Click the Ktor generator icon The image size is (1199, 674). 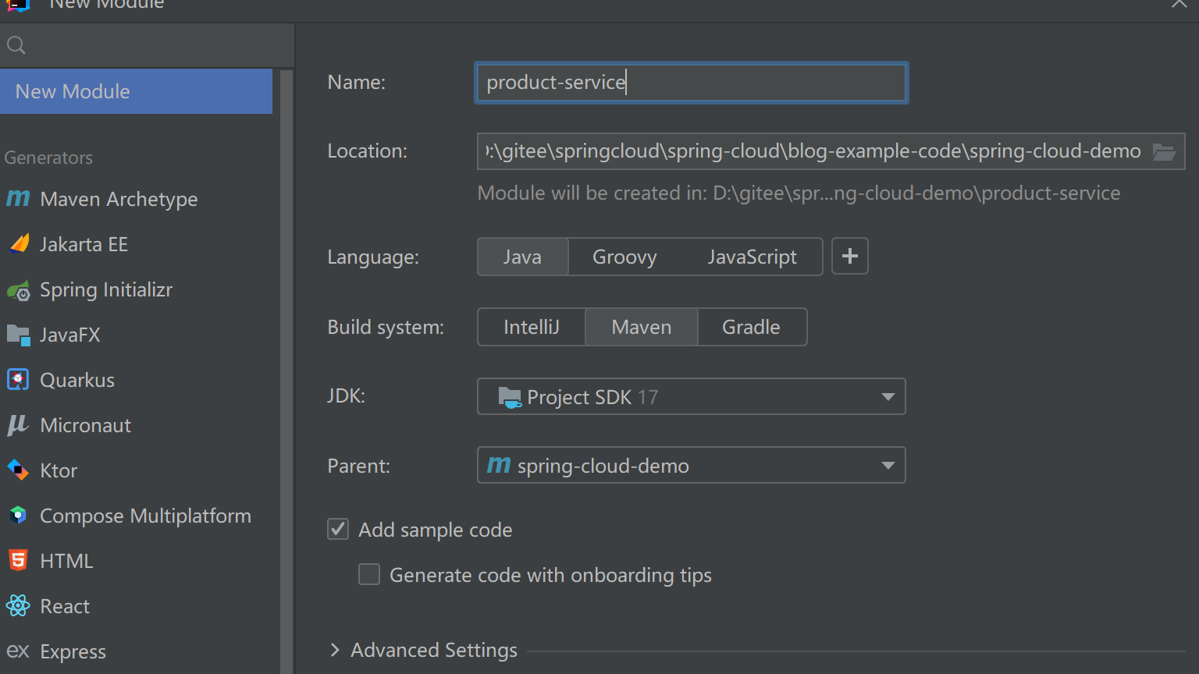coord(18,470)
